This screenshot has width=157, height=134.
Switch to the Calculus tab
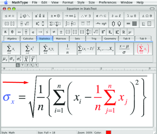point(28,39)
